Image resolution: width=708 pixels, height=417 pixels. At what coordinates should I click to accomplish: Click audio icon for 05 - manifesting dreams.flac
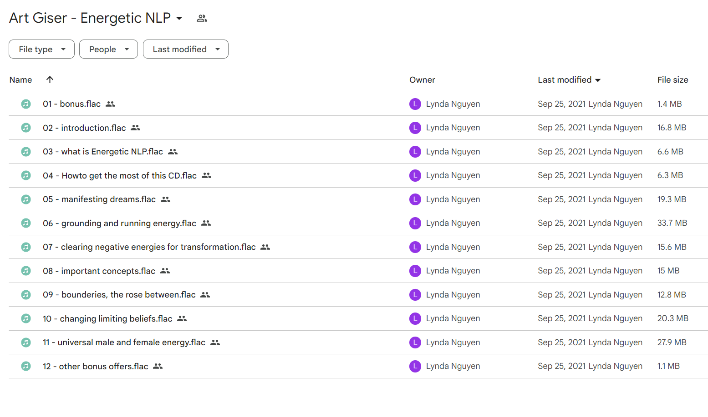coord(26,199)
